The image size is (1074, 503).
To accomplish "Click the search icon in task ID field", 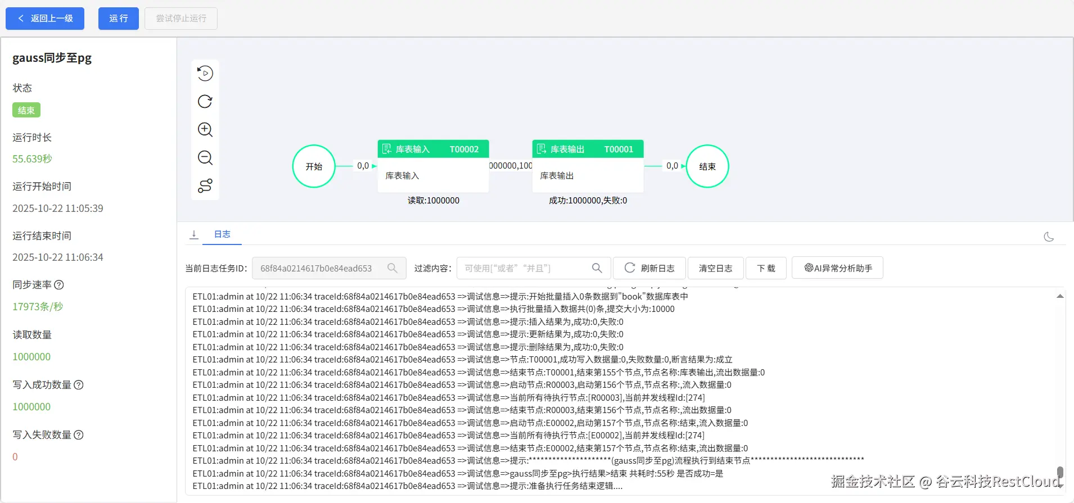I will coord(392,268).
